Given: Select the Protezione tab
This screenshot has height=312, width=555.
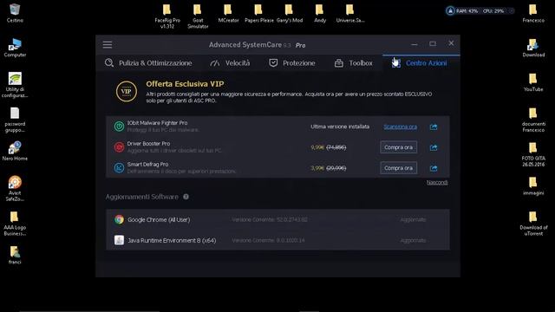Looking at the screenshot, I should tap(292, 63).
